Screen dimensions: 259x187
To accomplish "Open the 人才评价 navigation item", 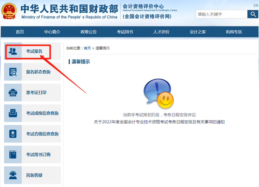I will 161,32.
